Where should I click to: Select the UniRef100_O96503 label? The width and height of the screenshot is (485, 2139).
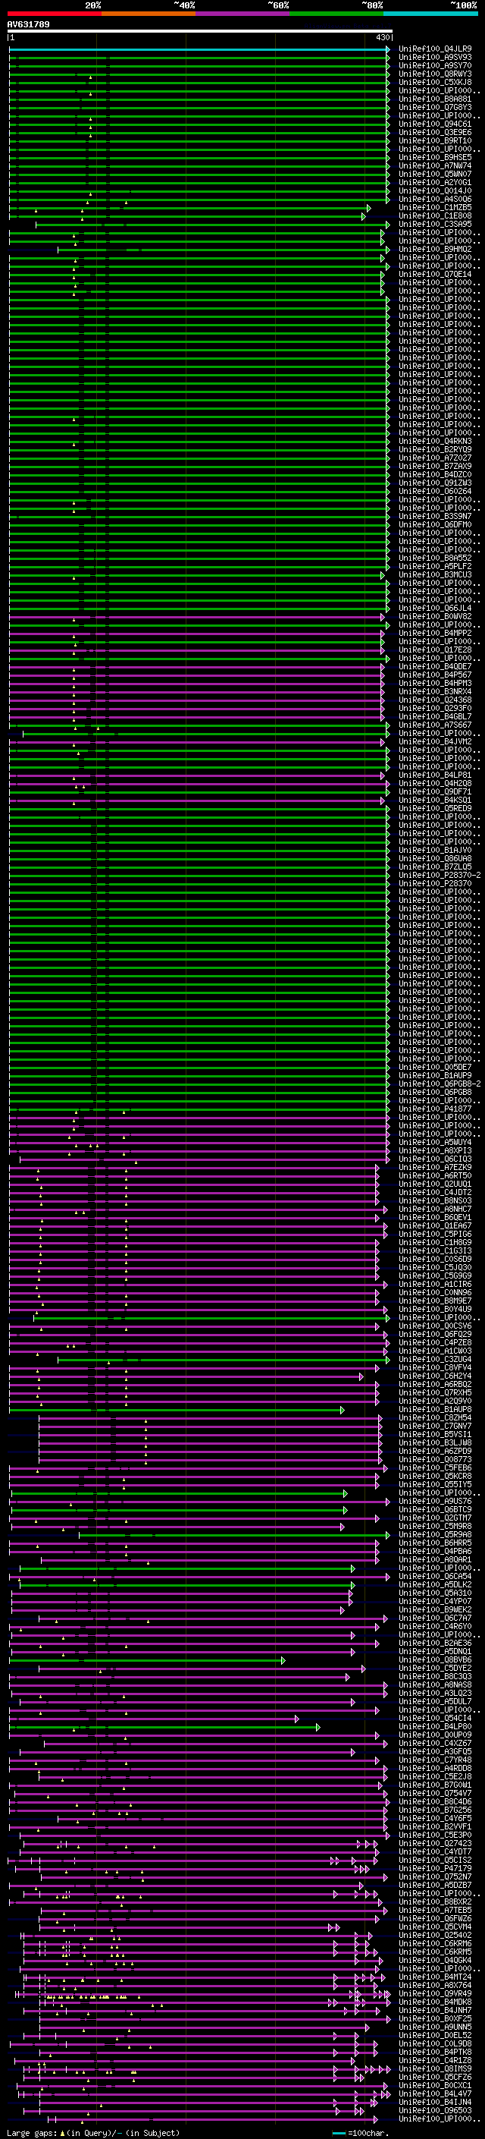[x=435, y=2110]
